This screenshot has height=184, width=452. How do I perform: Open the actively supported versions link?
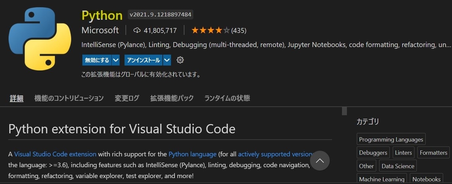(x=275, y=154)
